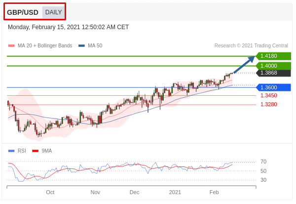
Task: Click the chart date and time header text
Action: pyautogui.click(x=68, y=27)
